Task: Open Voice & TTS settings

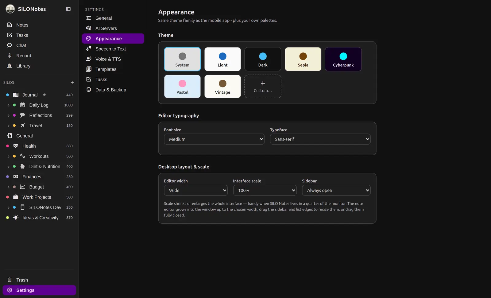Action: (x=113, y=59)
